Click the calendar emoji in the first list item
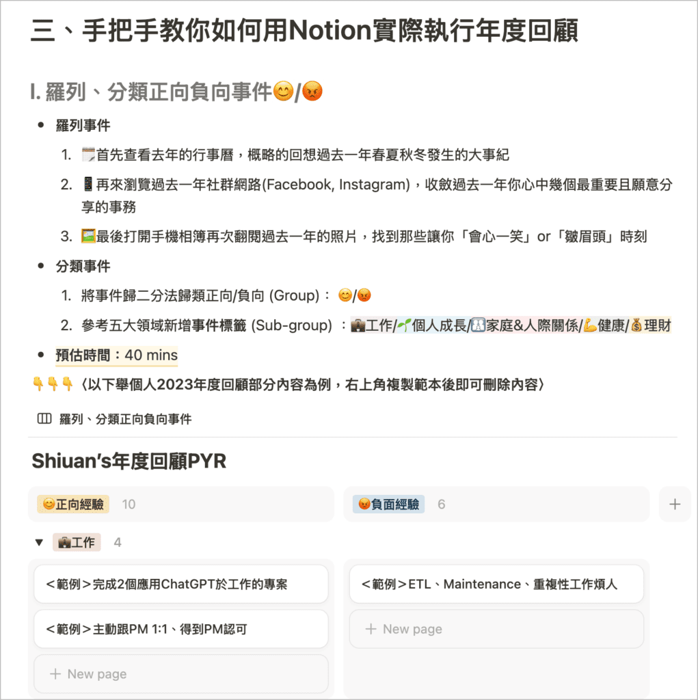 point(88,155)
